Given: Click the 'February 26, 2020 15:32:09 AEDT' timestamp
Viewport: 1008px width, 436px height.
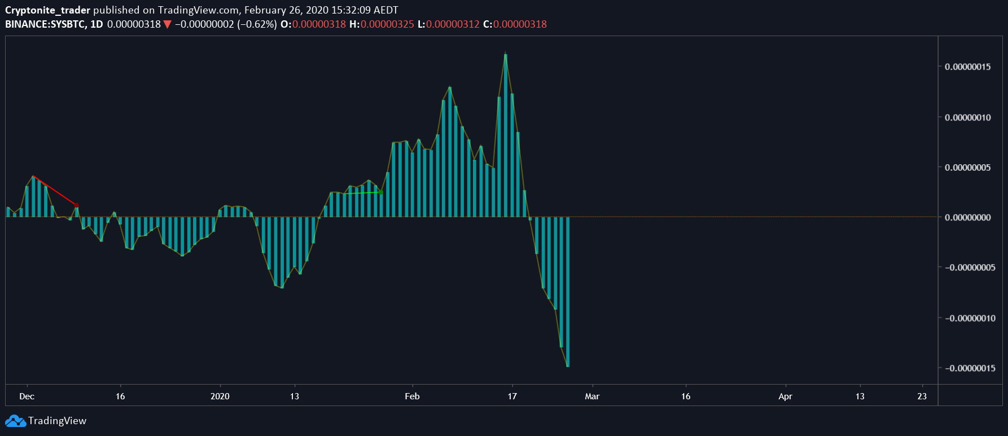Looking at the screenshot, I should [321, 10].
